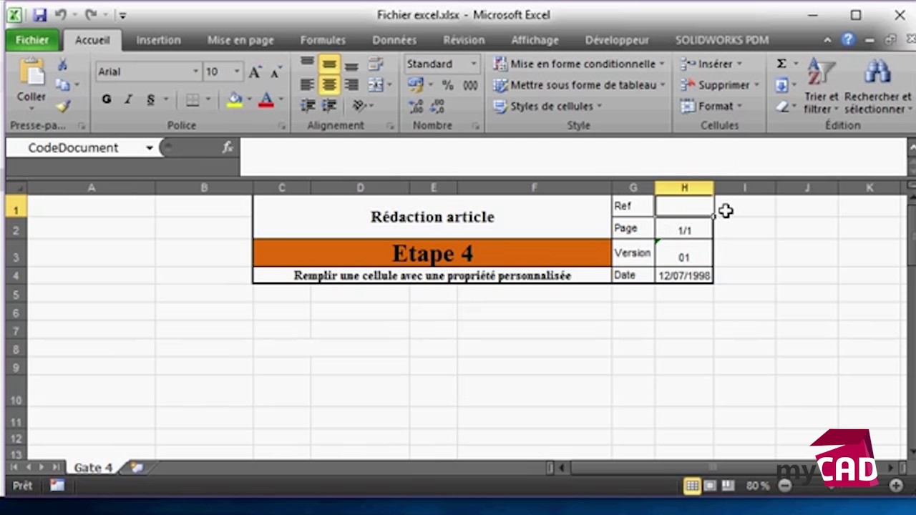
Task: Select column H header
Action: tap(684, 187)
